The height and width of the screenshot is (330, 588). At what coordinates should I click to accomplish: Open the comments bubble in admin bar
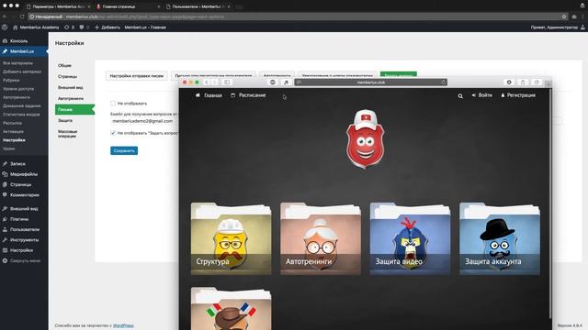coord(84,27)
